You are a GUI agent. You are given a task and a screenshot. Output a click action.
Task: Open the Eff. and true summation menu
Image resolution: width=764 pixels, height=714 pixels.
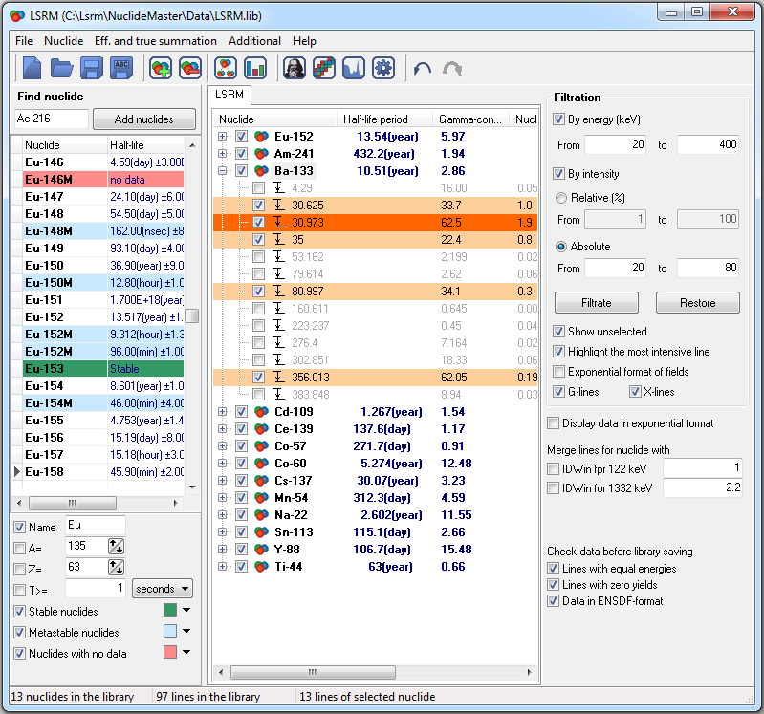(x=155, y=41)
